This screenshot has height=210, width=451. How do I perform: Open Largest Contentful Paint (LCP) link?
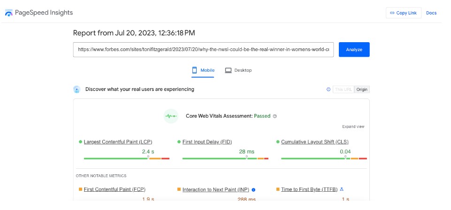pyautogui.click(x=118, y=142)
